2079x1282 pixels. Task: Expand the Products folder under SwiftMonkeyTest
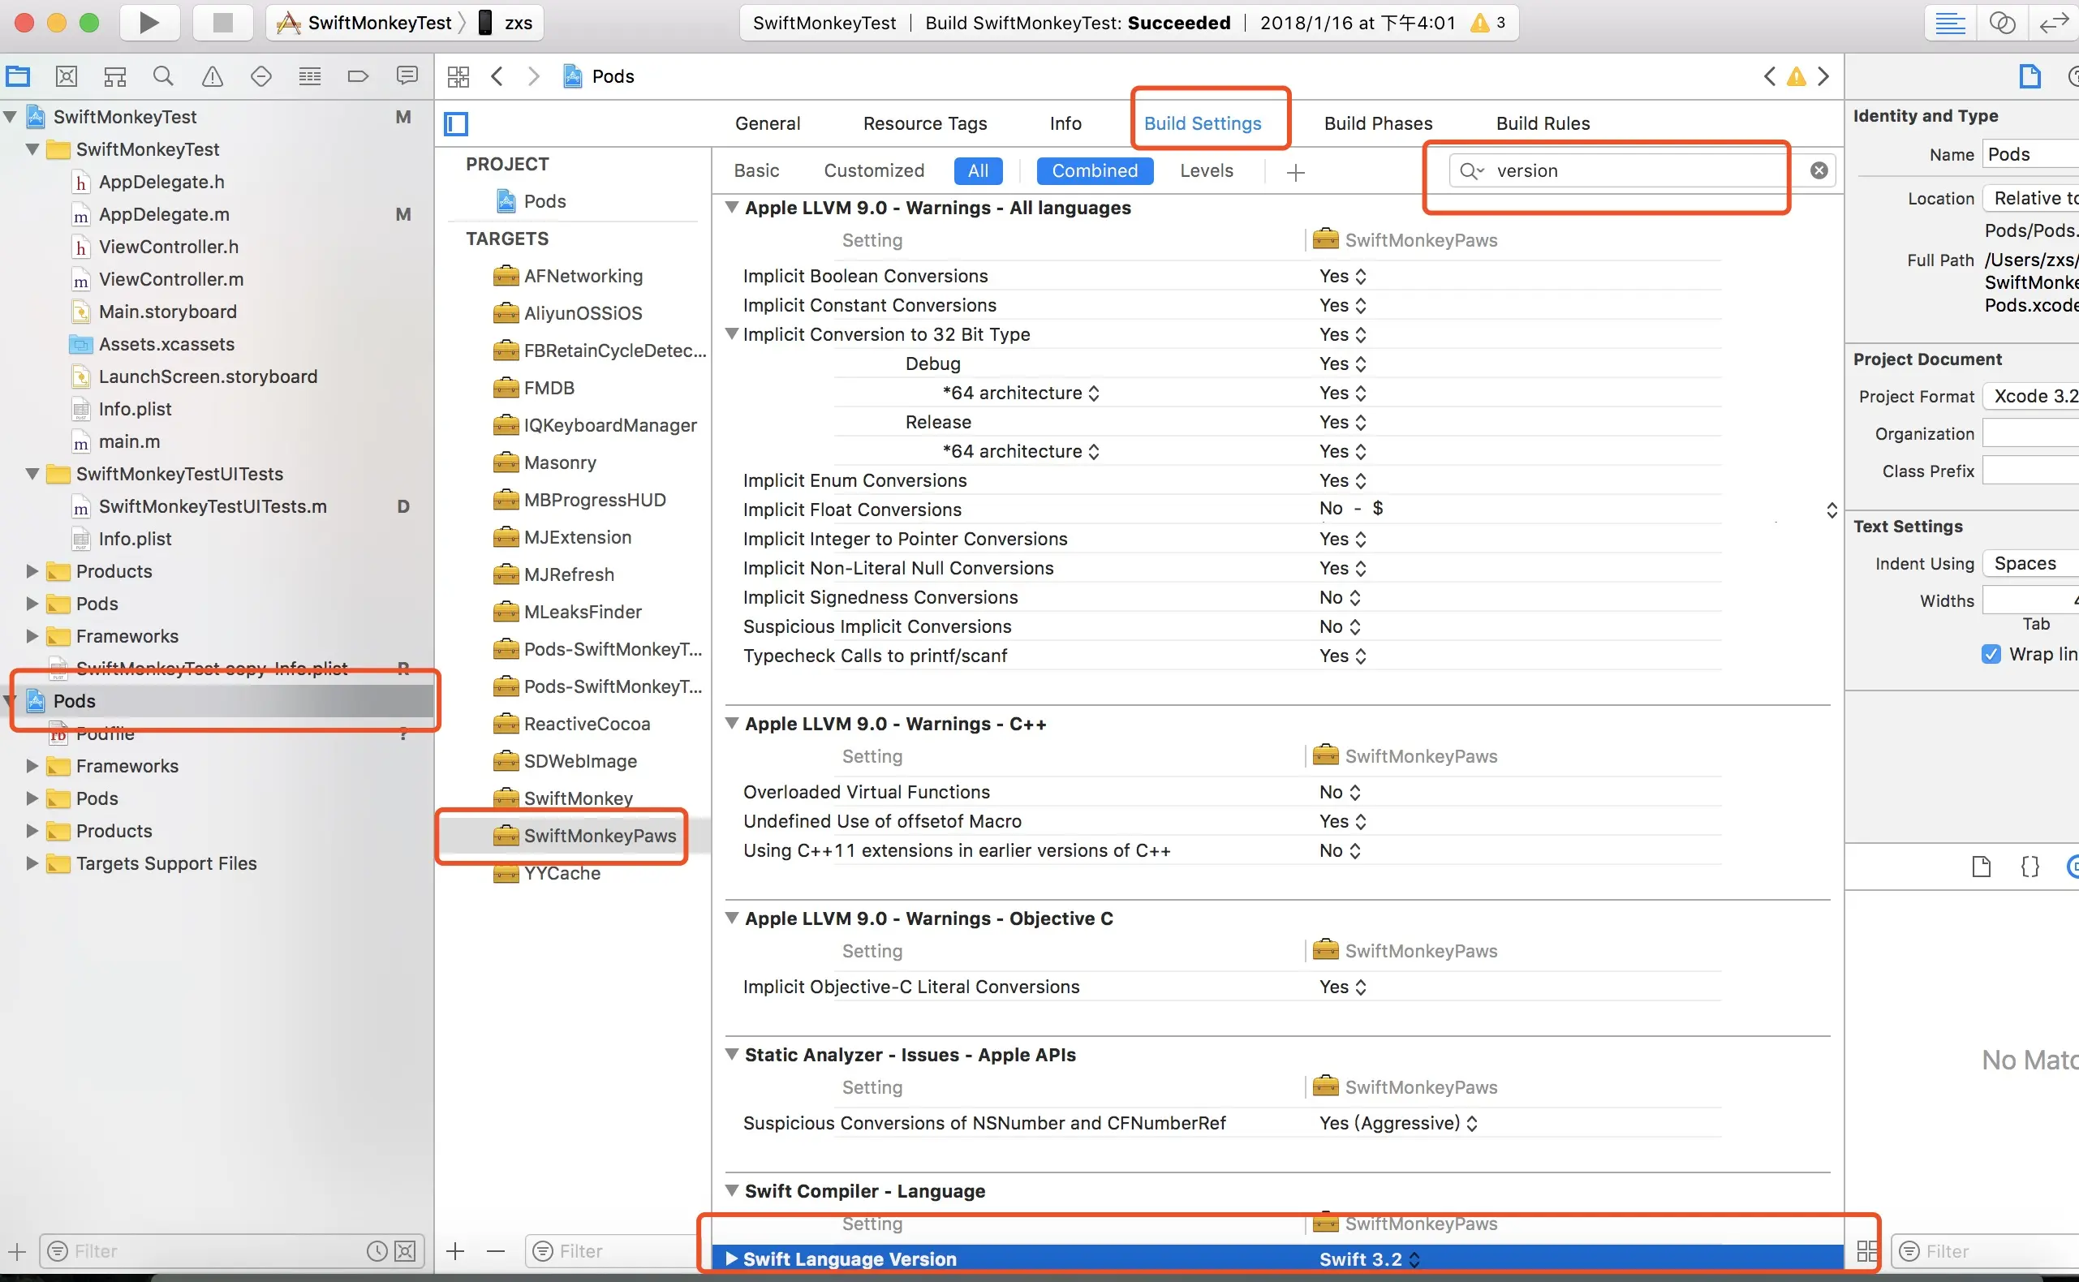[x=32, y=571]
